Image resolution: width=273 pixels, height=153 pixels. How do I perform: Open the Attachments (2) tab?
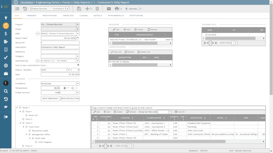point(116,16)
